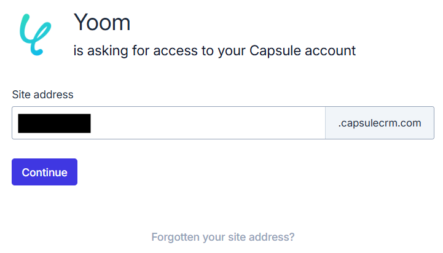
Task: Click the text above the address input box
Action: [42, 95]
